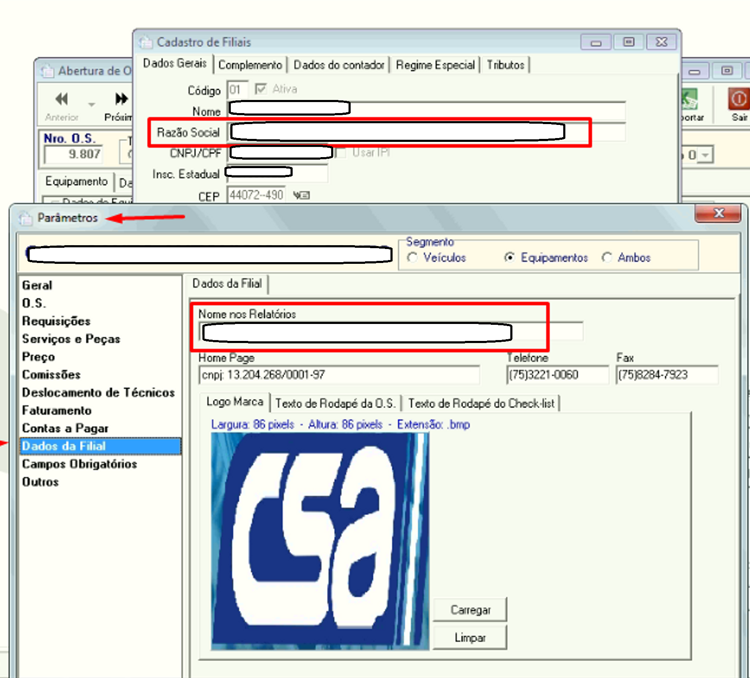Viewport: 750px width, 678px height.
Task: Toggle the Usar IPI checkbox
Action: pyautogui.click(x=340, y=152)
